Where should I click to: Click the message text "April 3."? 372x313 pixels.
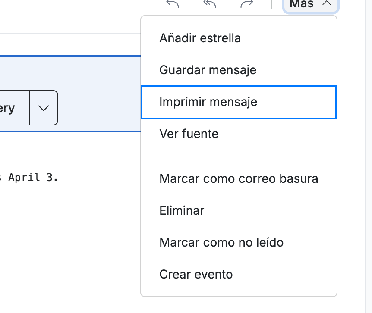(33, 178)
